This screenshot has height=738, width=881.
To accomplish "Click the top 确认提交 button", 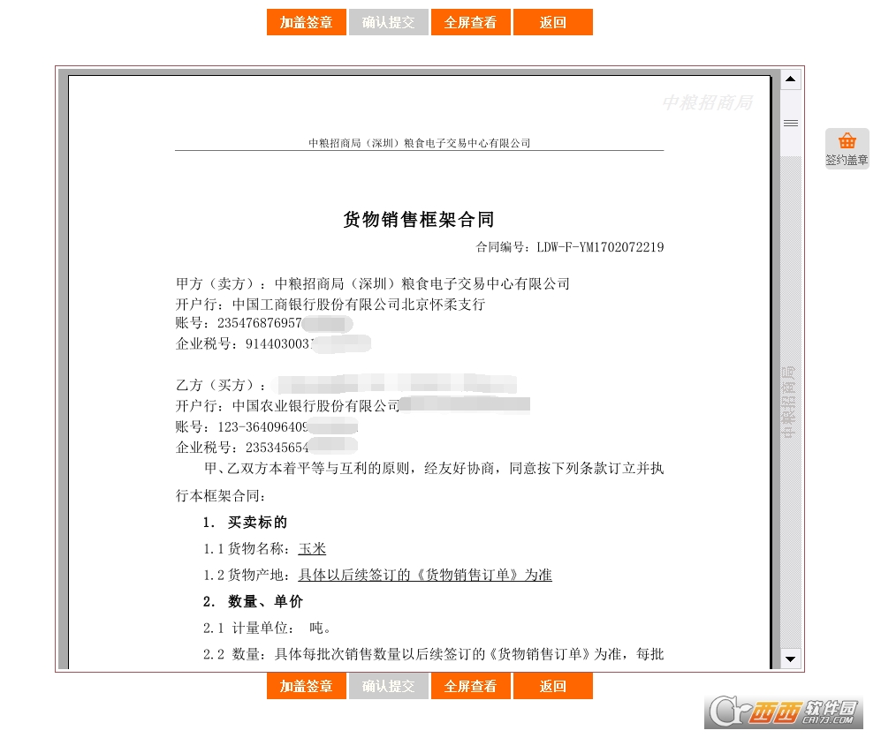I will 388,22.
